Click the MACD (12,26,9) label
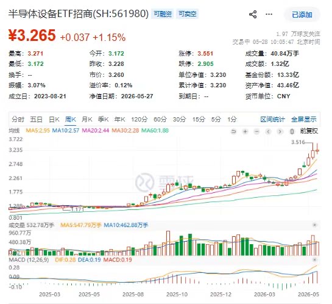The height and width of the screenshot is (304, 332). click(x=29, y=259)
